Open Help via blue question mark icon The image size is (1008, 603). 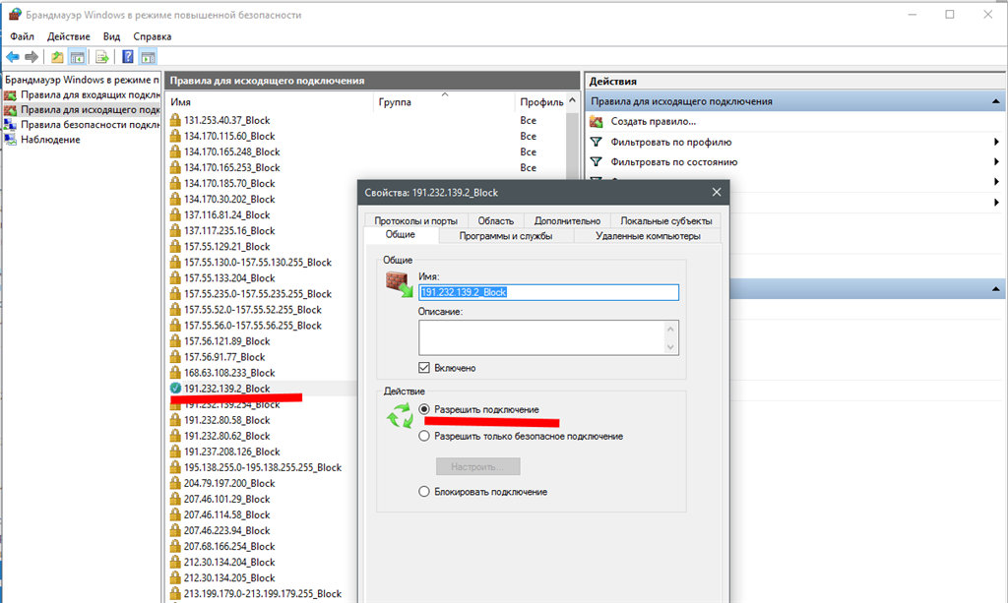(127, 57)
